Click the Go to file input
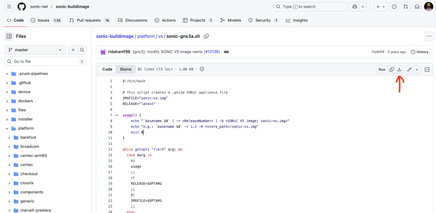Viewport: 436px width, 213px height. [x=46, y=62]
